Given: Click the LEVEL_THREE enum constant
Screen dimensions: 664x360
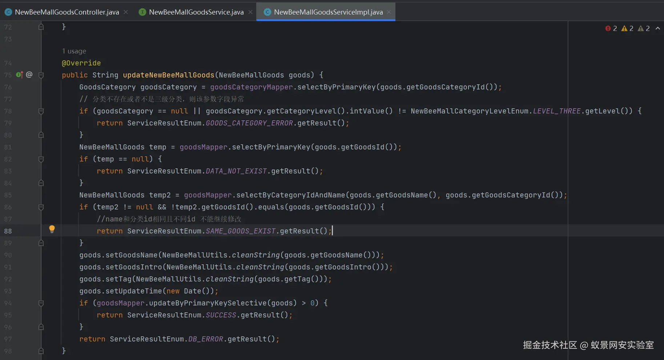Looking at the screenshot, I should 557,111.
